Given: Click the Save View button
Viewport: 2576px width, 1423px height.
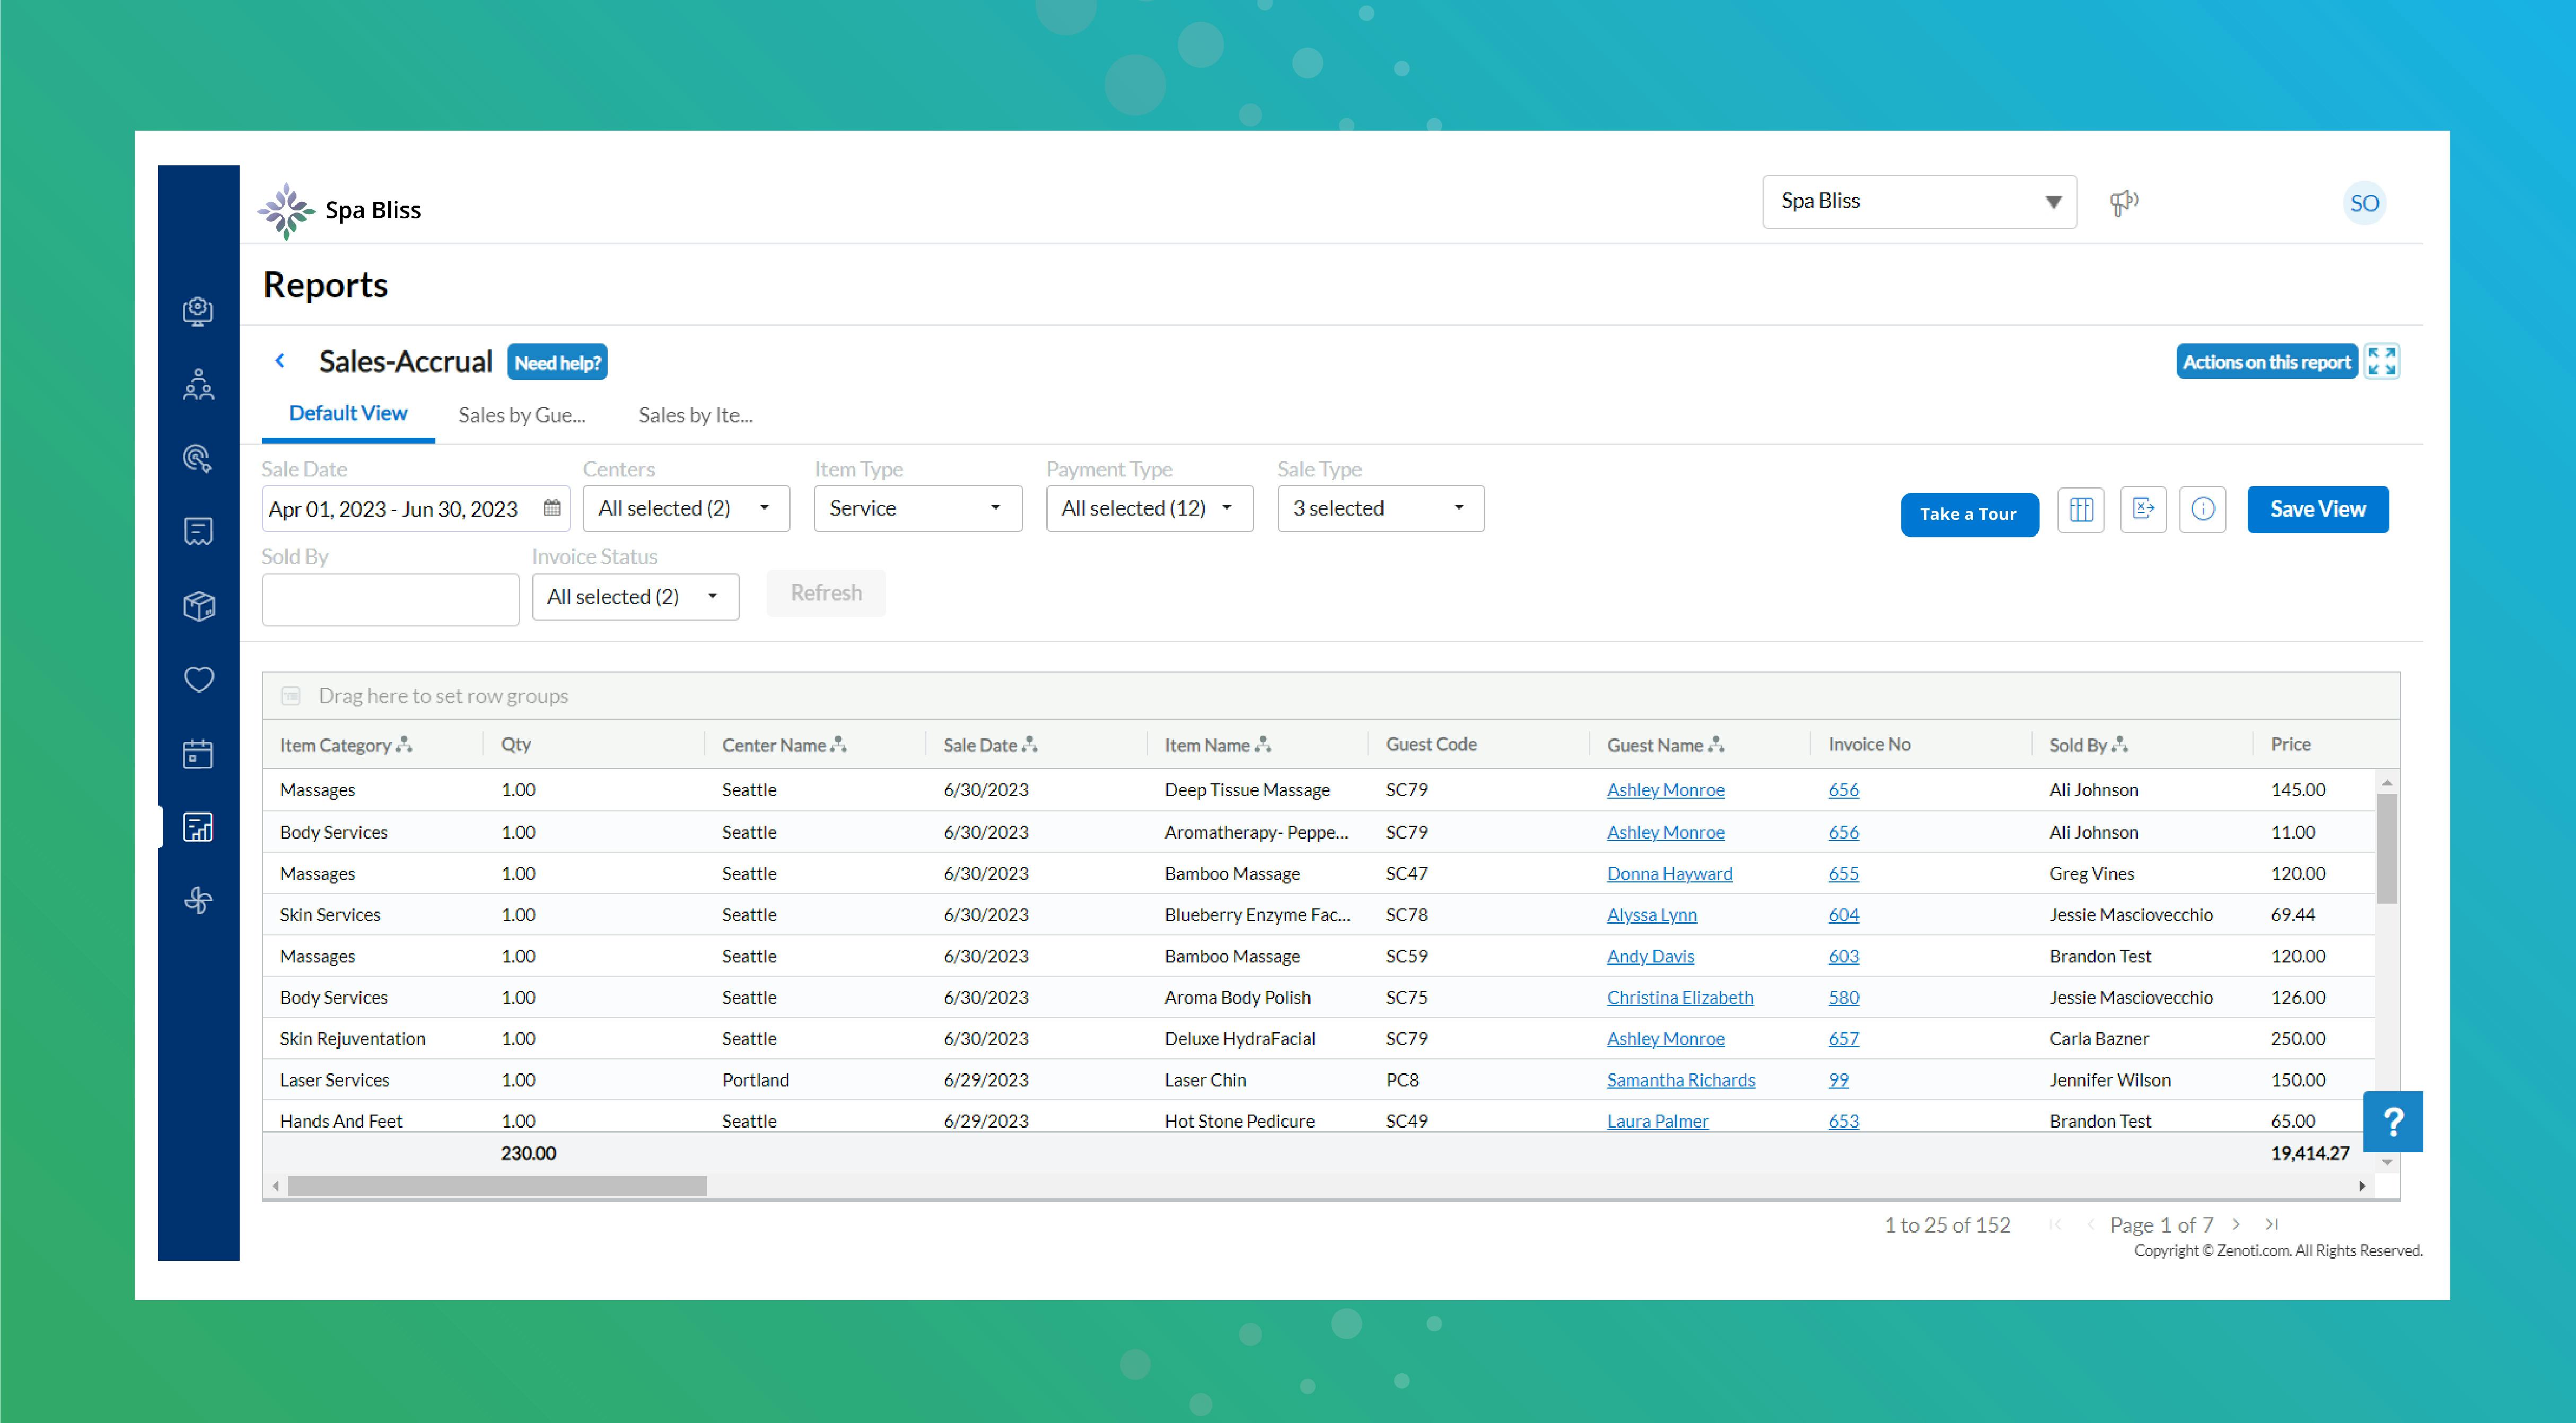Looking at the screenshot, I should (x=2317, y=510).
